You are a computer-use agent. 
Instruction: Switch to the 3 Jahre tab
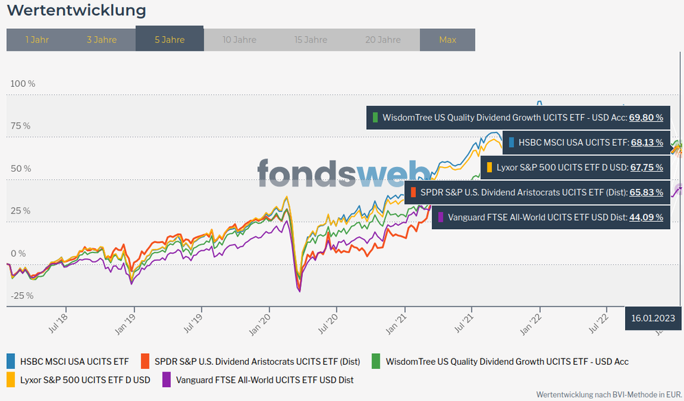(101, 40)
